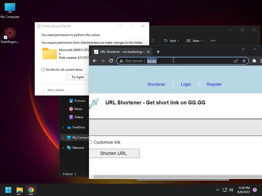Close the URL Shortener tab
262x196 pixels.
tap(148, 52)
